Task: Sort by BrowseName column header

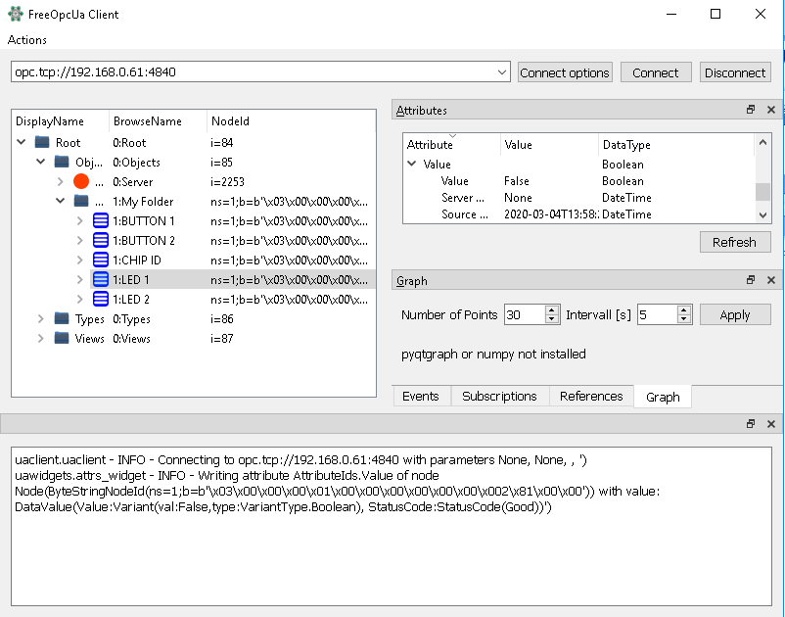Action: tap(158, 121)
